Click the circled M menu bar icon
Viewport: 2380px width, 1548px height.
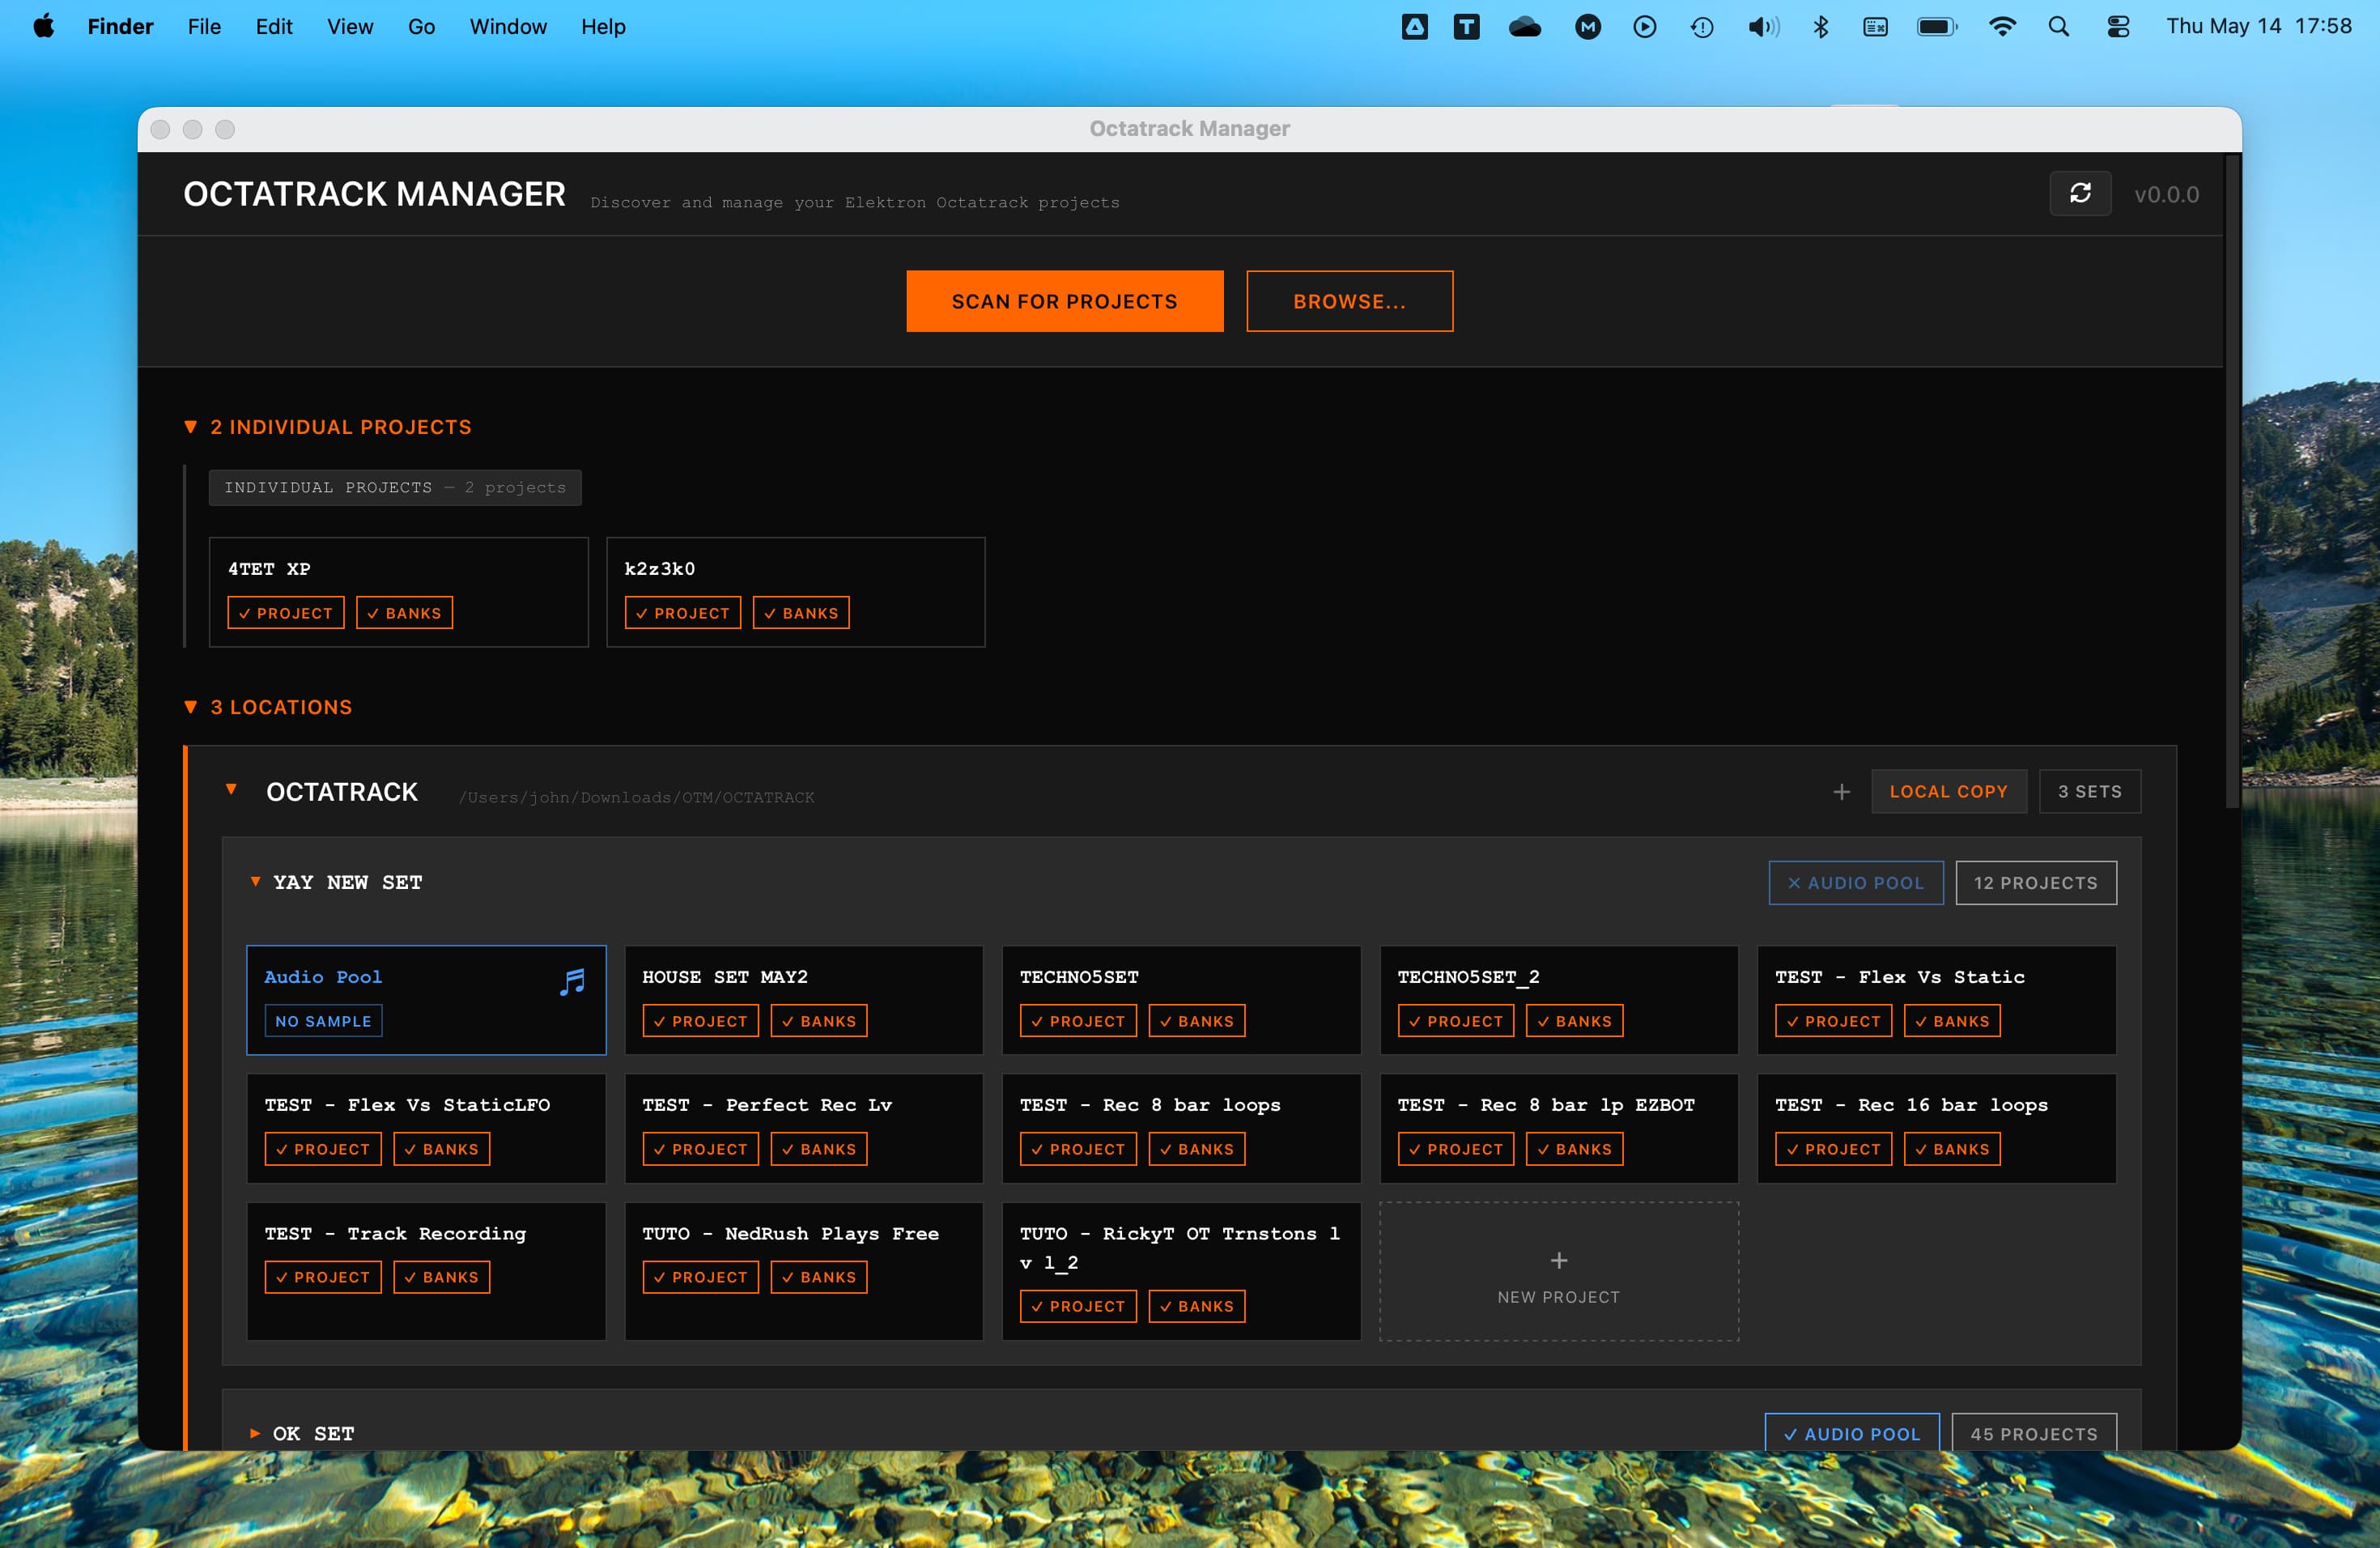(1588, 26)
